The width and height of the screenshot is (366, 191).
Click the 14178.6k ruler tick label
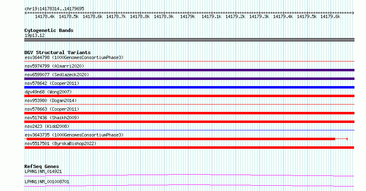click(93, 17)
